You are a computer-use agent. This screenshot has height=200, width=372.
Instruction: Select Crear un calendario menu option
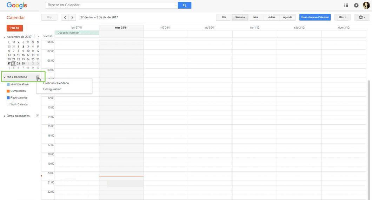coord(56,83)
